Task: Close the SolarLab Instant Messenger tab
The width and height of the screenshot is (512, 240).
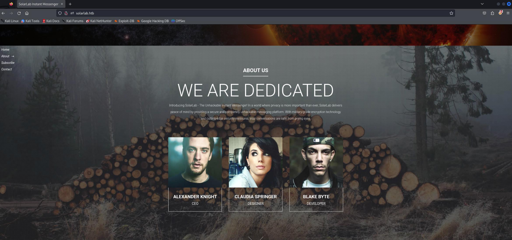Action: pos(62,4)
